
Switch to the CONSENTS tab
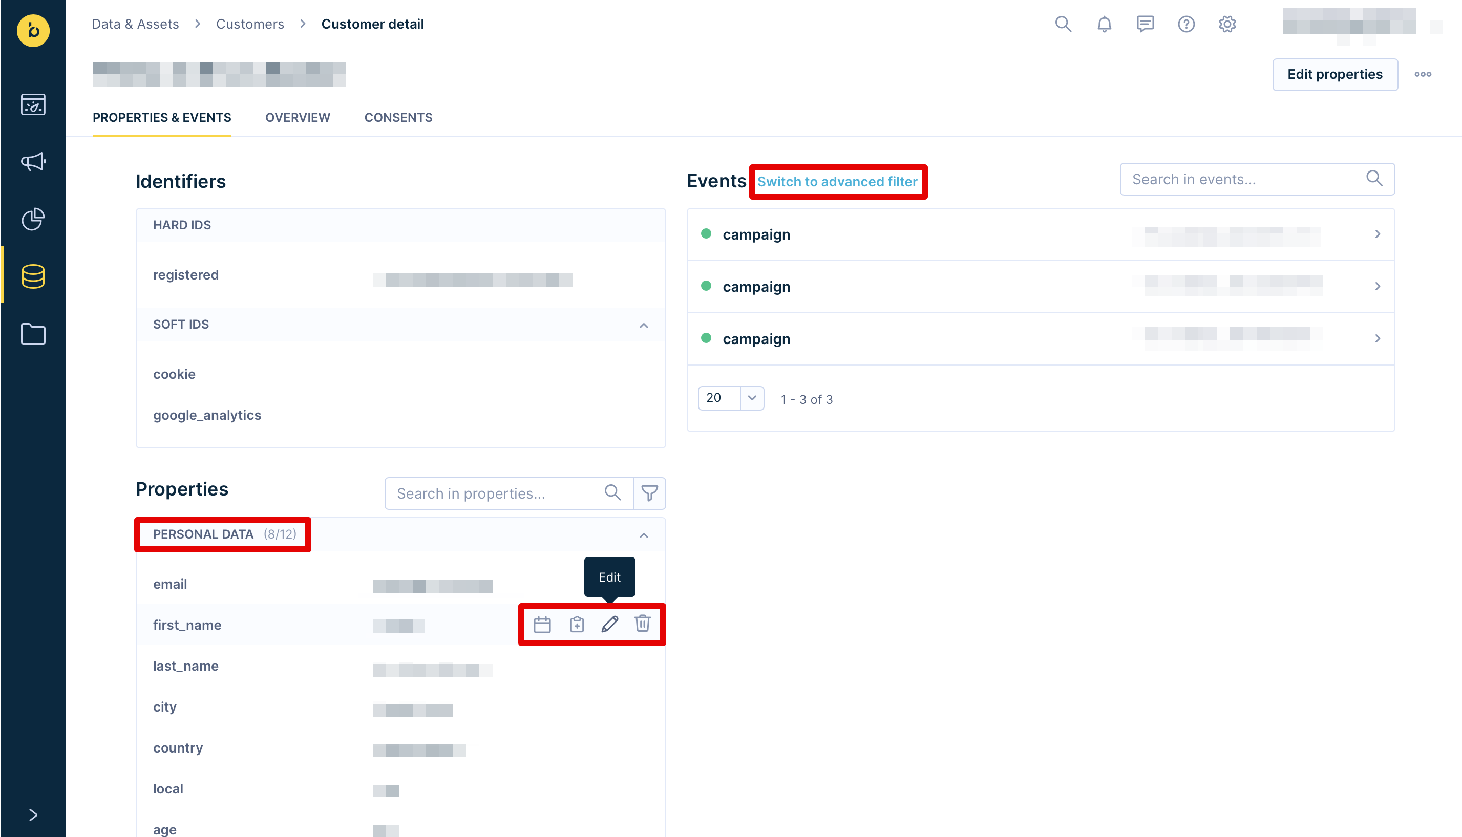pyautogui.click(x=398, y=117)
